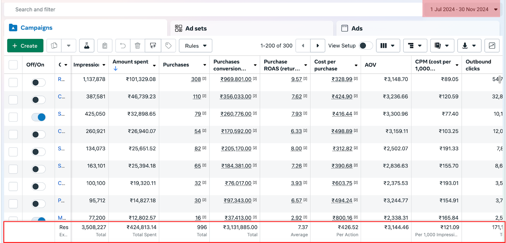Click the A/B test flask icon
The height and width of the screenshot is (243, 506).
coord(86,46)
